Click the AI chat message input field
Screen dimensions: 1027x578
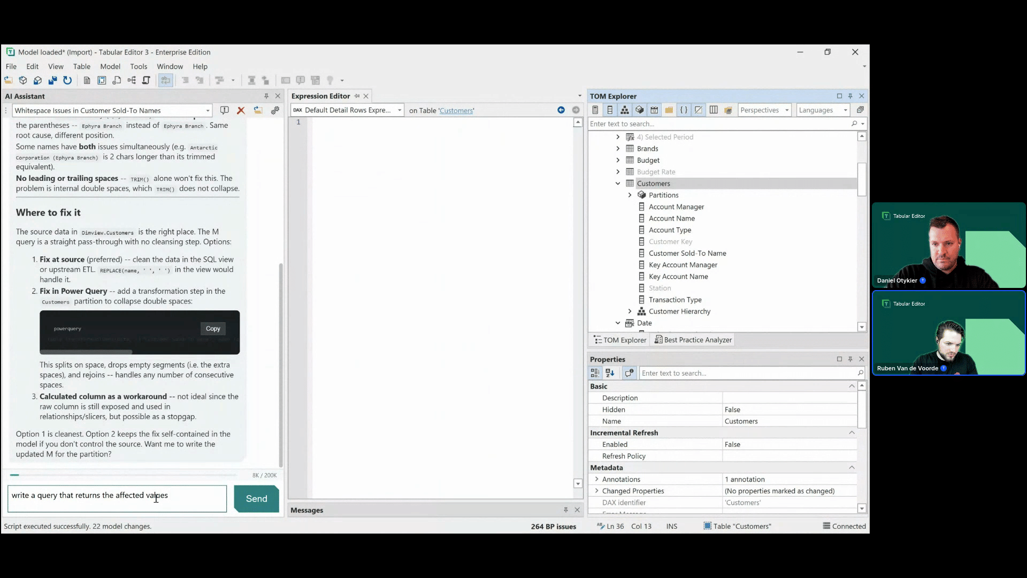point(117,499)
